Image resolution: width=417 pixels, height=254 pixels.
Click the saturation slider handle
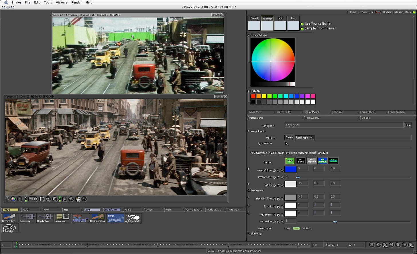[335, 222]
